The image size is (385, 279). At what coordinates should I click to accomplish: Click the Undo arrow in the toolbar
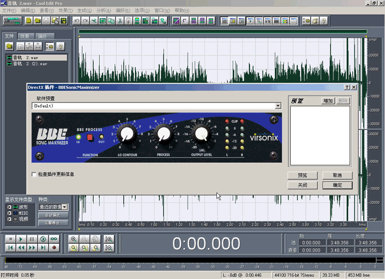[x=77, y=21]
